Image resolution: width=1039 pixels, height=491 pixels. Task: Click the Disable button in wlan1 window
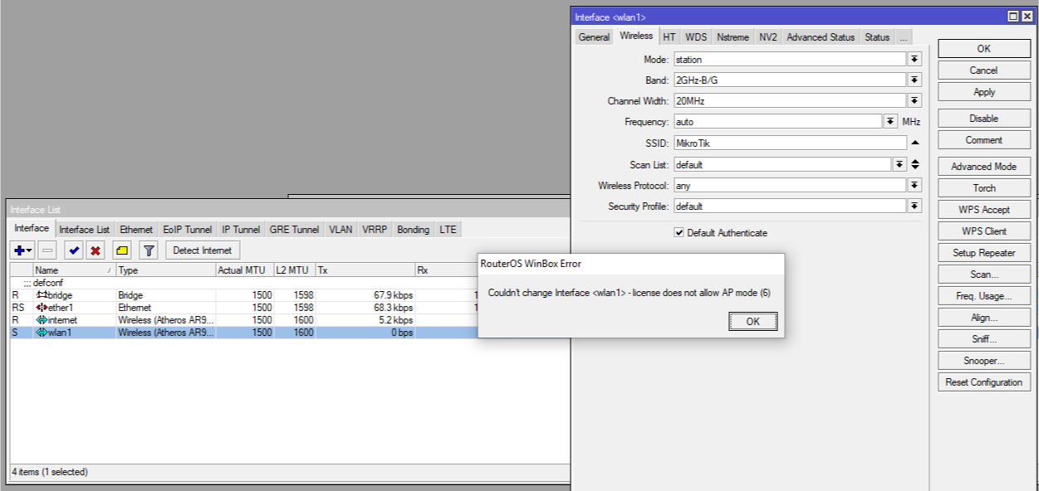[984, 119]
